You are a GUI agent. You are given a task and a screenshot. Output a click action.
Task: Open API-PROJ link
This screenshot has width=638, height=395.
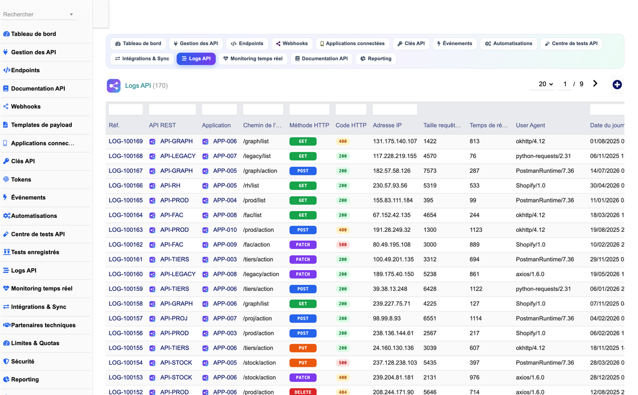(174, 318)
